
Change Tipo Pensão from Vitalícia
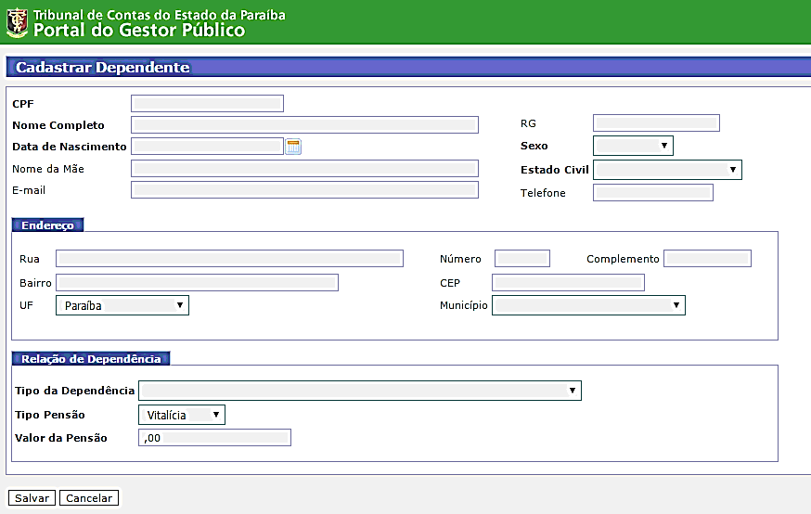click(x=182, y=415)
